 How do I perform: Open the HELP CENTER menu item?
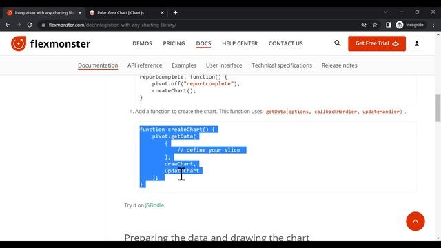(240, 43)
